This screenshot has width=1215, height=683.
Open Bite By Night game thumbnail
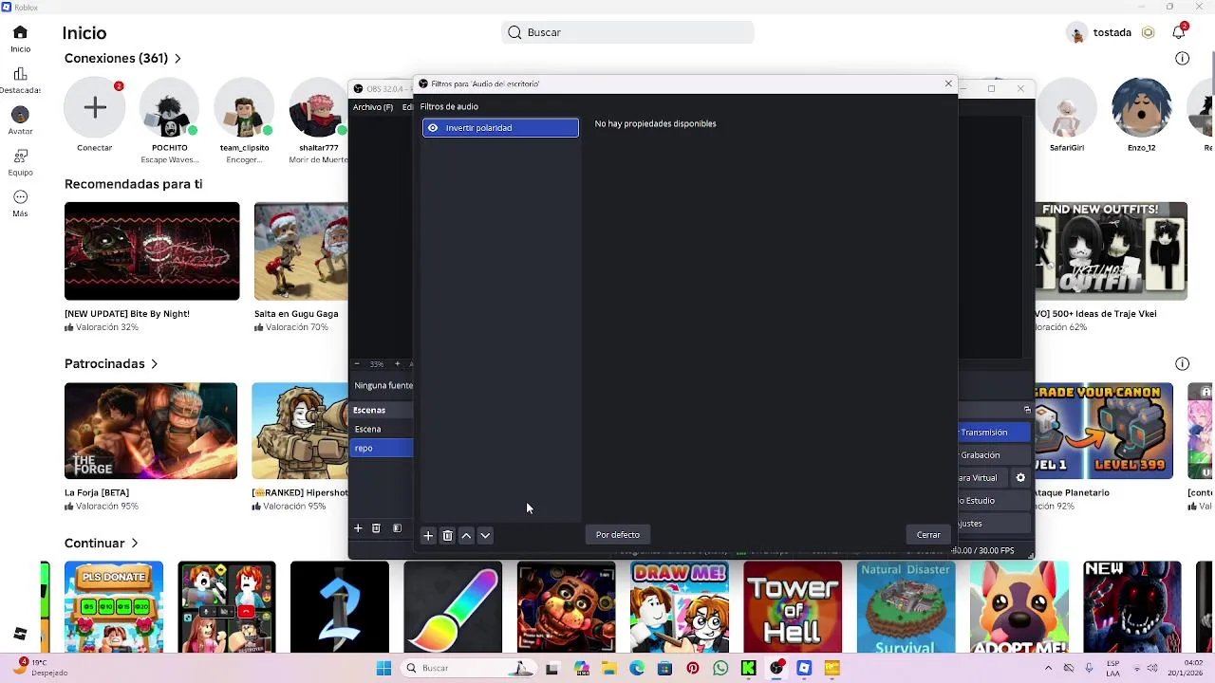(152, 251)
